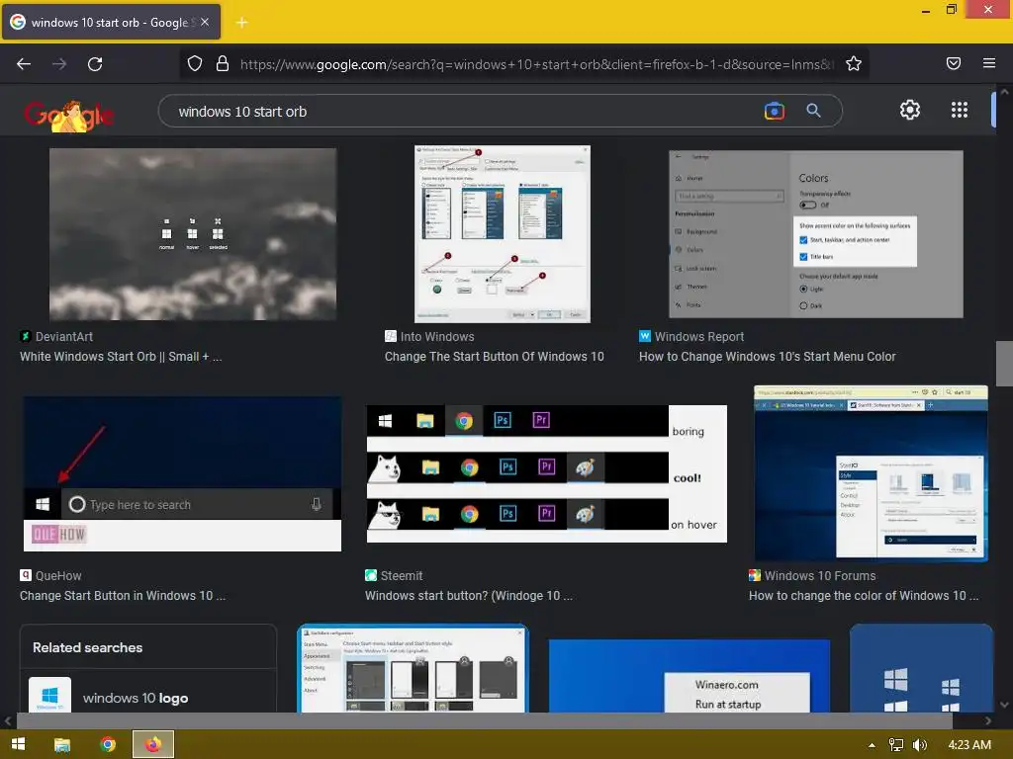Open a new browser tab
This screenshot has height=759, width=1013.
(x=241, y=23)
